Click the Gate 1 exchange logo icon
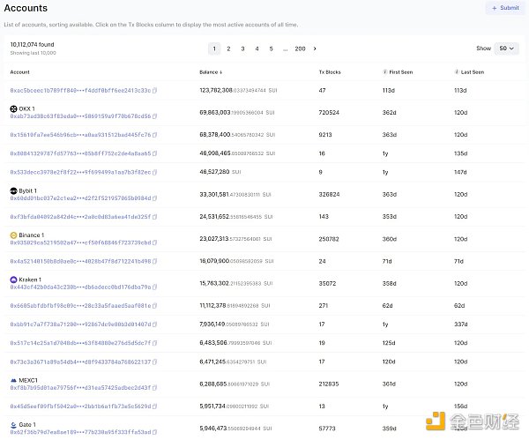Screen dimensions: 529x440 13,424
